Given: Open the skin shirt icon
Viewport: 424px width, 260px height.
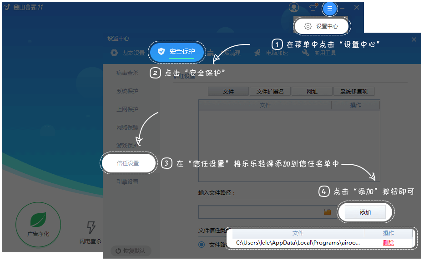Looking at the screenshot, I should pyautogui.click(x=313, y=7).
